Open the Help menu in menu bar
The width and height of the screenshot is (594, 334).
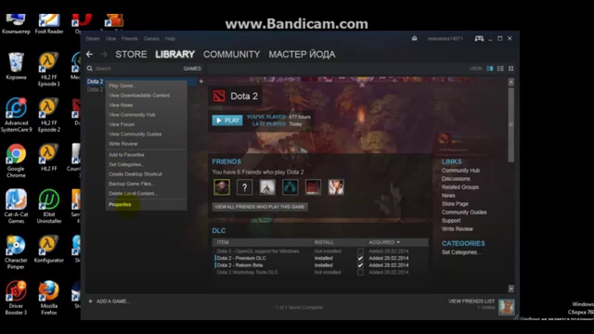pos(170,39)
